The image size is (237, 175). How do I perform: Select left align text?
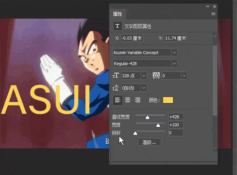[x=118, y=100]
